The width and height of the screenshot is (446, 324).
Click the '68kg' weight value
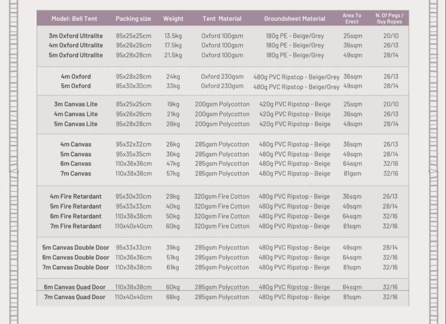[x=173, y=297]
